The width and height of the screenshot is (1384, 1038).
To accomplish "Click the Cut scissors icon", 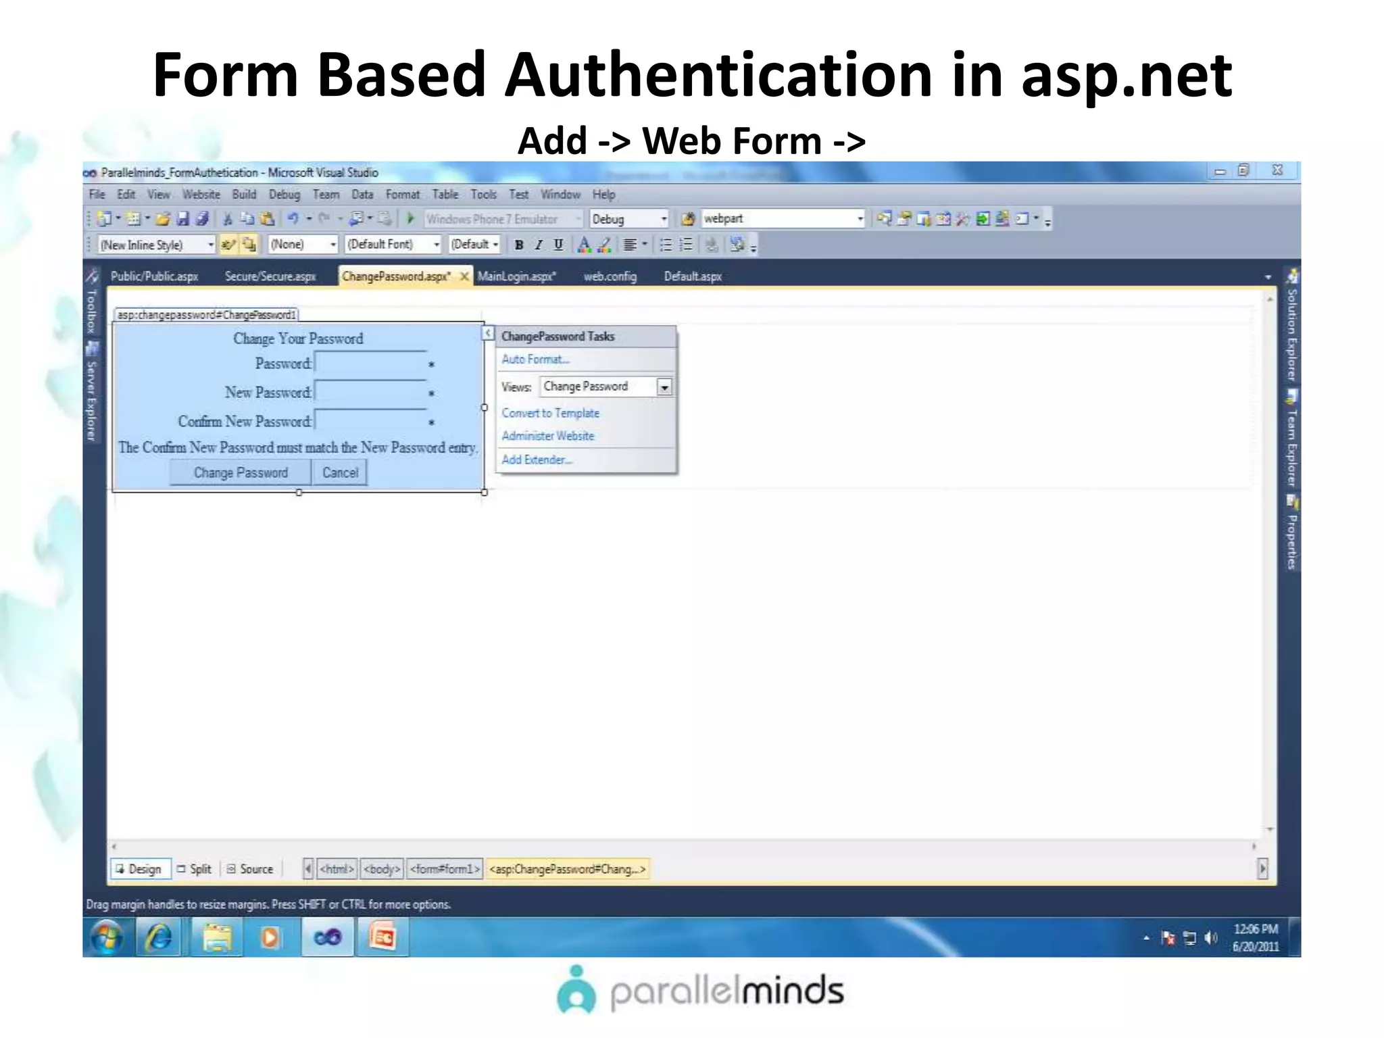I will pos(228,219).
